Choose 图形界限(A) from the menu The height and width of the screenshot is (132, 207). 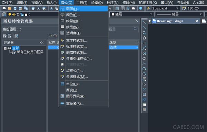point(83,96)
